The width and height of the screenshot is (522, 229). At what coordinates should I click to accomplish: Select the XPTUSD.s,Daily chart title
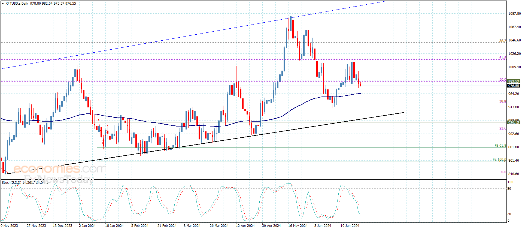coord(17,4)
